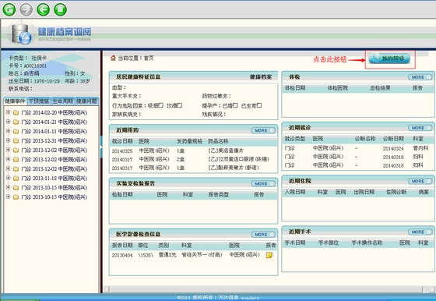Expand the 门诊 2013-11-18 tree node
Screen dimensions: 436x301
(8, 179)
